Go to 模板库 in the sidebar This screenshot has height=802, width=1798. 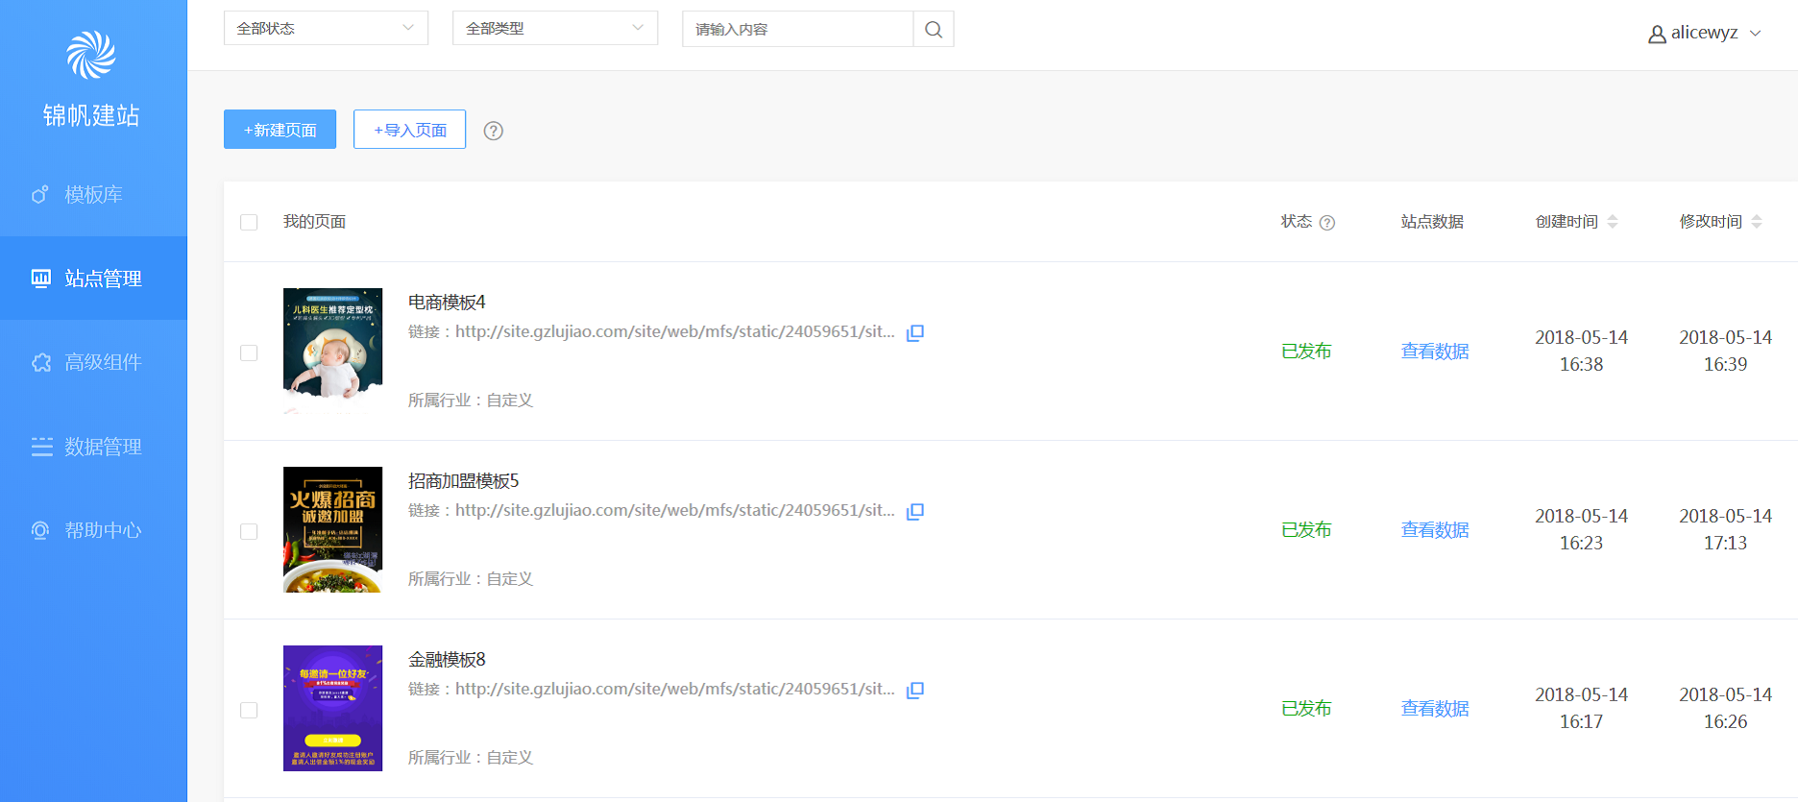click(x=93, y=195)
